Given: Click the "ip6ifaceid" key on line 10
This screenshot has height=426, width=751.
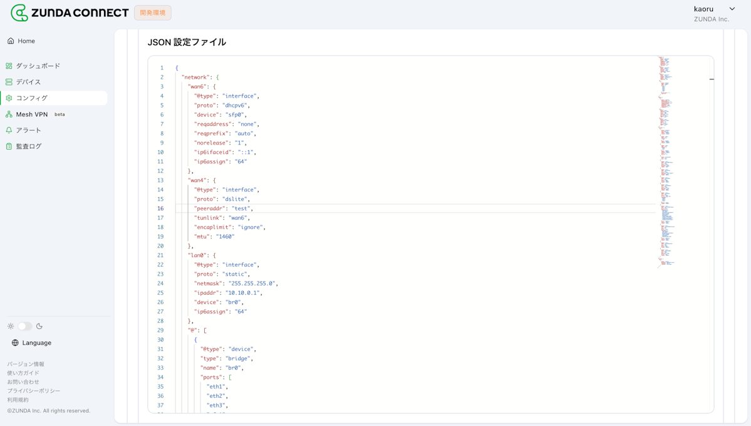Looking at the screenshot, I should click(213, 152).
